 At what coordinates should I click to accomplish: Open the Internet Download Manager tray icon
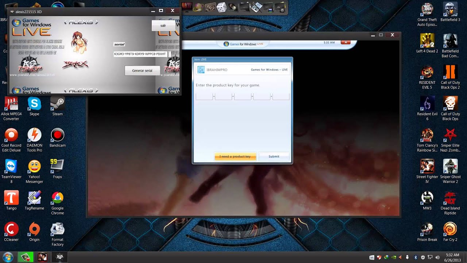click(386, 257)
